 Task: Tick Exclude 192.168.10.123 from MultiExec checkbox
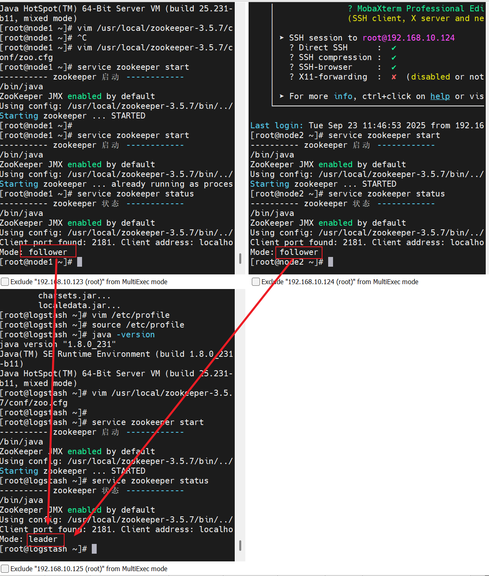point(5,282)
